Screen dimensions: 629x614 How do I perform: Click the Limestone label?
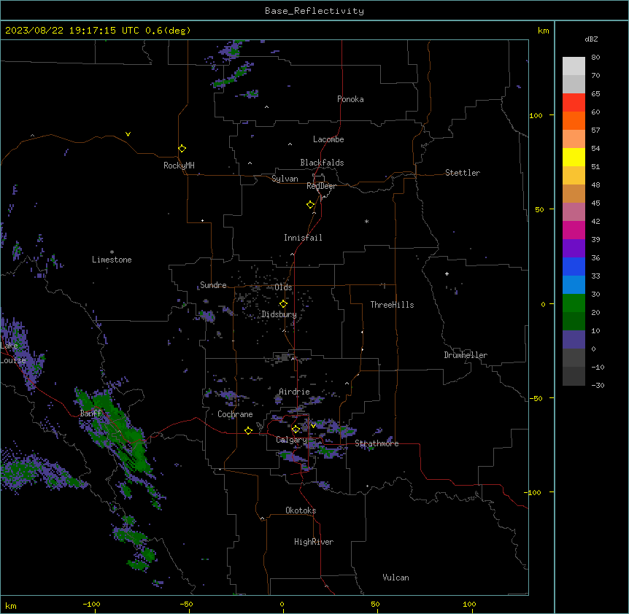(x=112, y=260)
